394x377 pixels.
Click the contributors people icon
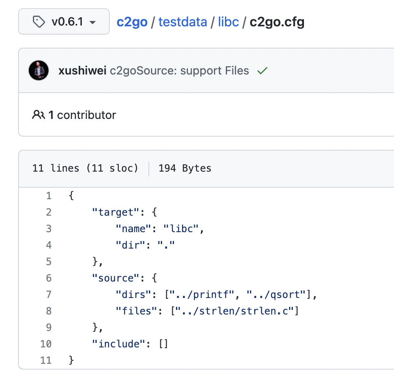pyautogui.click(x=38, y=115)
